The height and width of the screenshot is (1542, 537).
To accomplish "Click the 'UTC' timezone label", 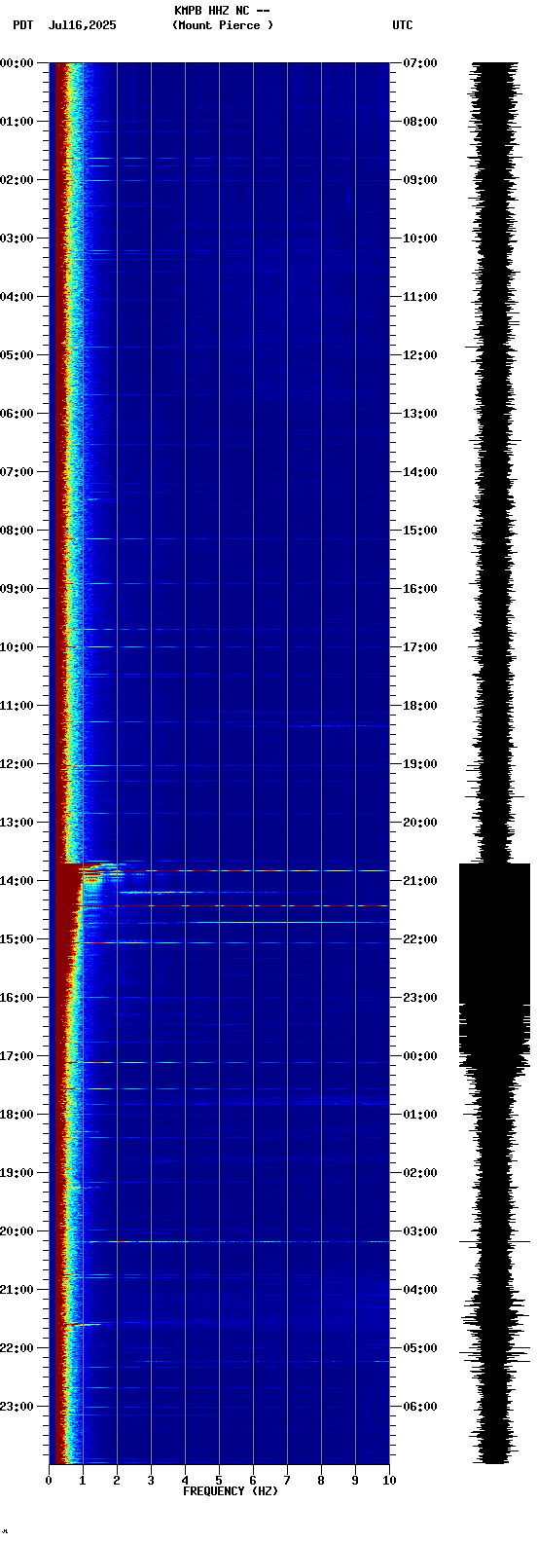I will click(x=403, y=25).
